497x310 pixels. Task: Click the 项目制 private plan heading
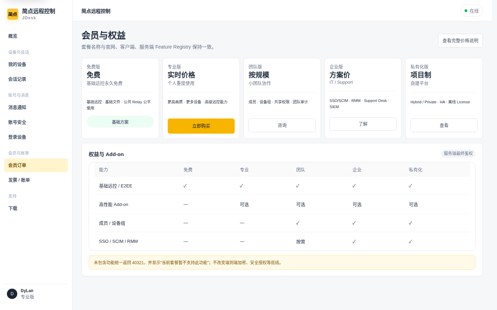click(421, 75)
